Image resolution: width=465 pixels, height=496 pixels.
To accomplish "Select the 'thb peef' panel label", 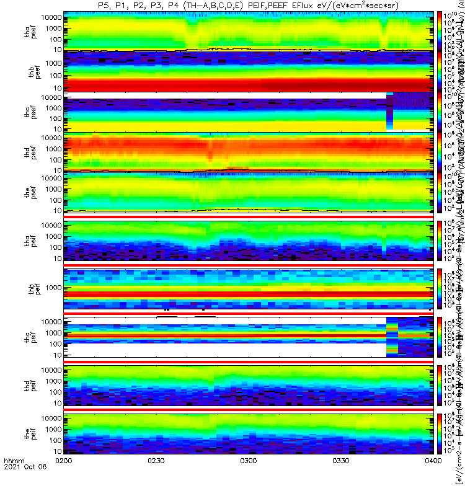I will click(x=34, y=72).
